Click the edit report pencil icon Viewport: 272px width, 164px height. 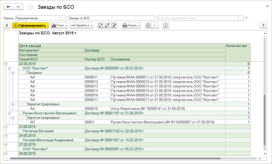(x=114, y=25)
